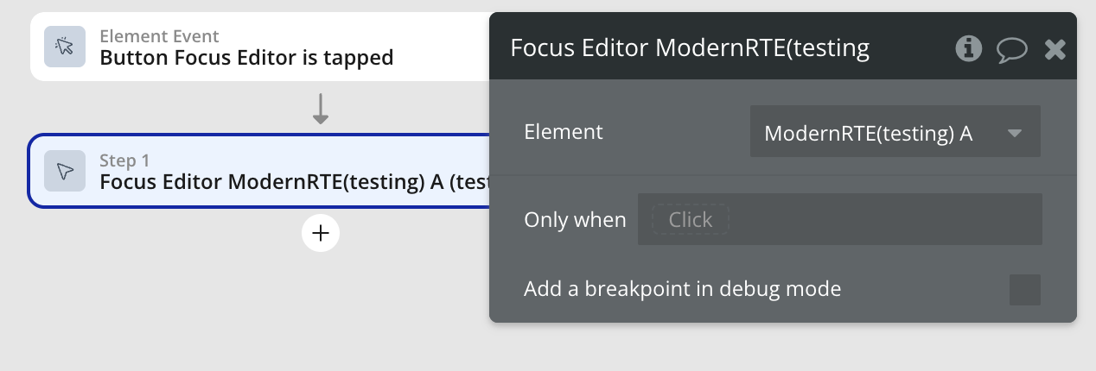Click the "Step 1" caption text
Viewport: 1096px width, 371px height.
[124, 160]
